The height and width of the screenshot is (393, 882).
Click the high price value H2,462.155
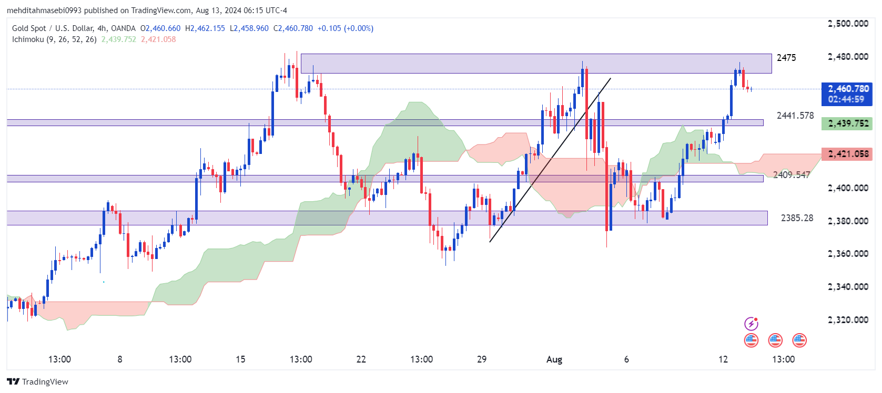(205, 28)
